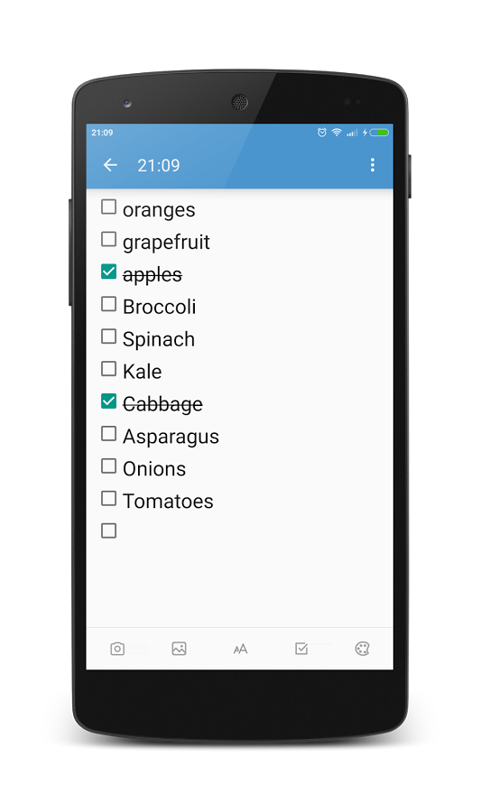Image resolution: width=480 pixels, height=812 pixels.
Task: Tap the camera icon in bottom toolbar
Action: [x=117, y=649]
